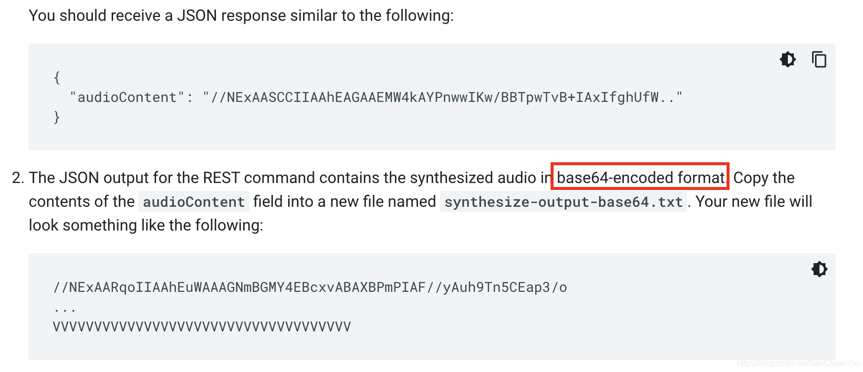863x372 pixels.
Task: Copy the JSON response code block
Action: point(820,59)
